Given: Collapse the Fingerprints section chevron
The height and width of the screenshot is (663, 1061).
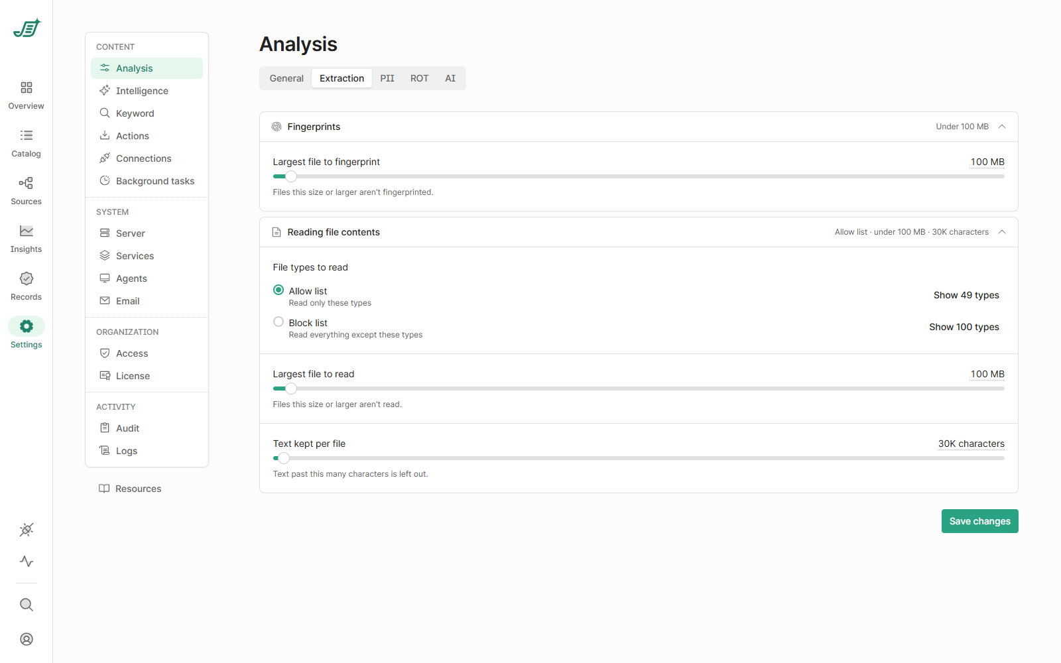Looking at the screenshot, I should tap(1002, 127).
